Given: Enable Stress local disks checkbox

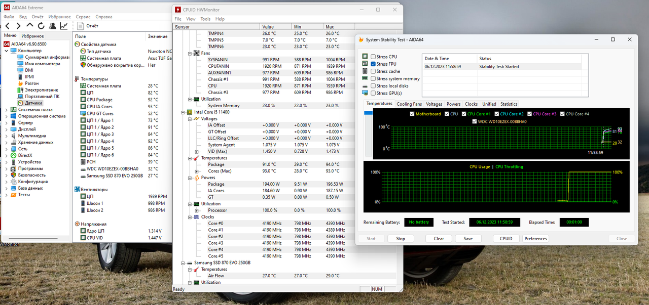Looking at the screenshot, I should pos(374,85).
